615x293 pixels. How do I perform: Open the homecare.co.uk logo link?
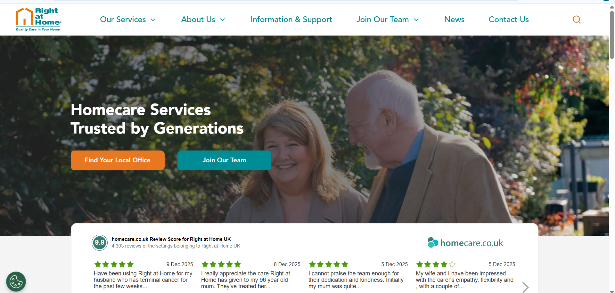[465, 243]
